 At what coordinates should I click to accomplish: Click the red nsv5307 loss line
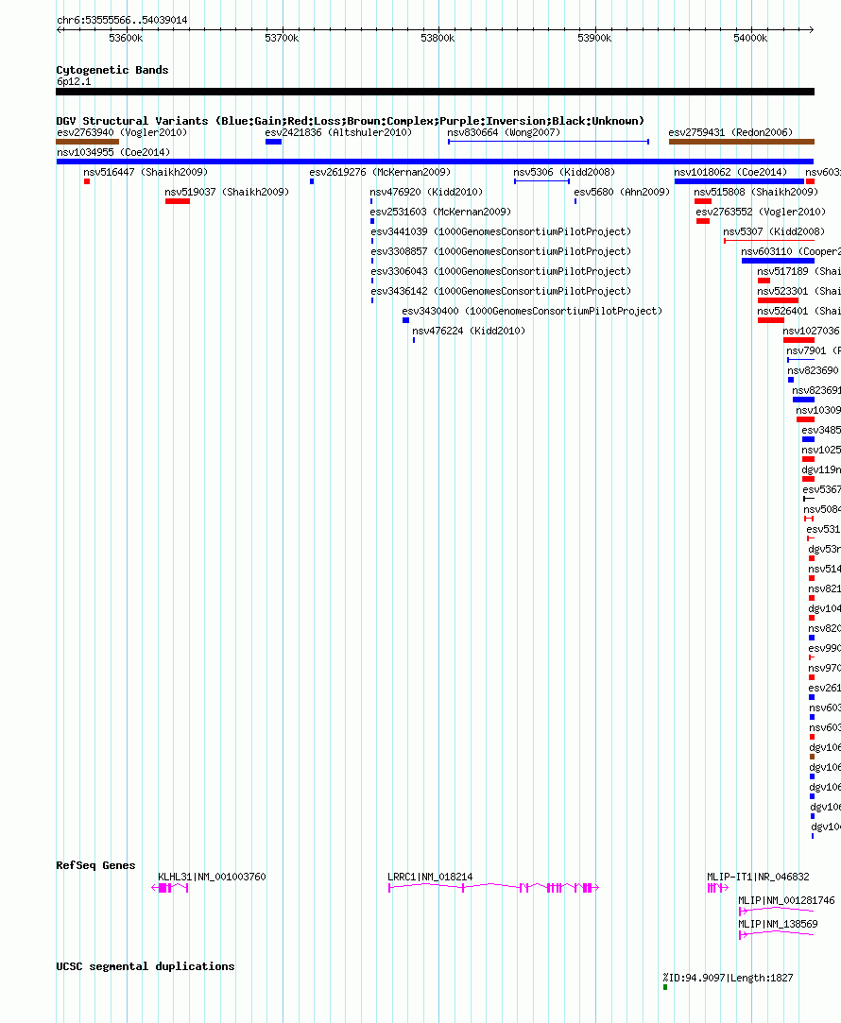point(769,241)
